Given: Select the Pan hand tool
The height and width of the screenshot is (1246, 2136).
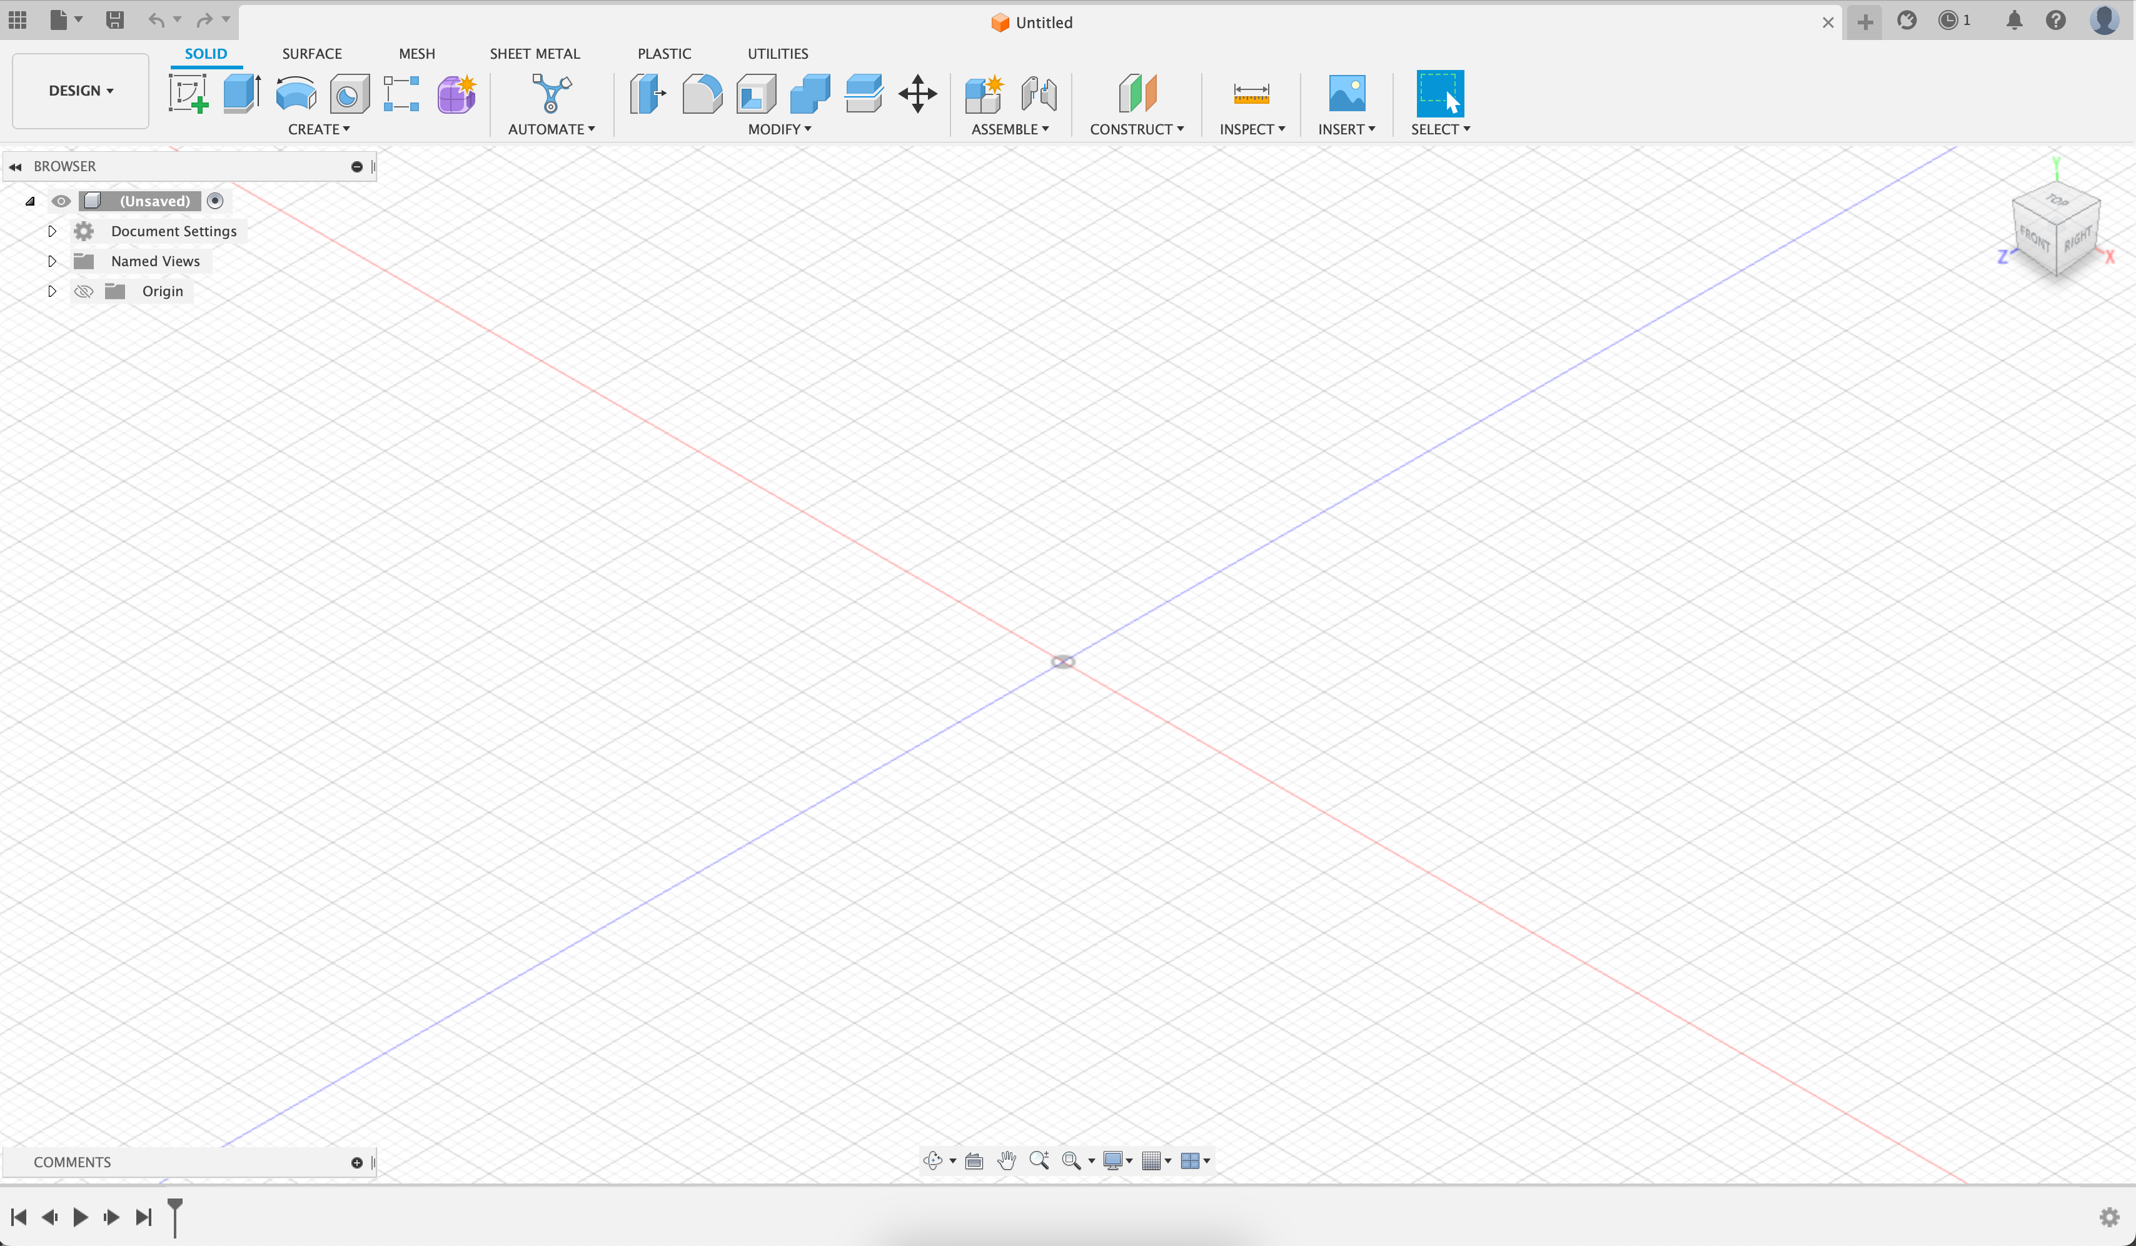Looking at the screenshot, I should click(x=1006, y=1160).
